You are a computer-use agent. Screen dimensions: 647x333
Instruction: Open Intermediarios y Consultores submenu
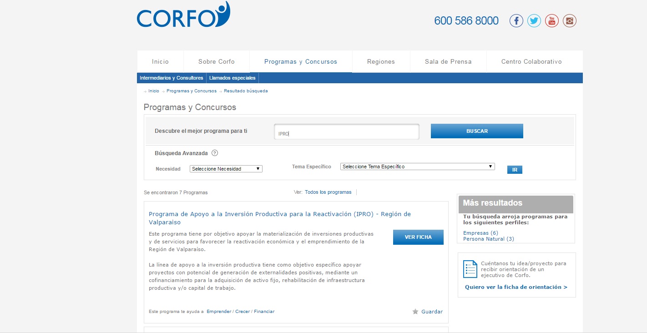pyautogui.click(x=172, y=78)
